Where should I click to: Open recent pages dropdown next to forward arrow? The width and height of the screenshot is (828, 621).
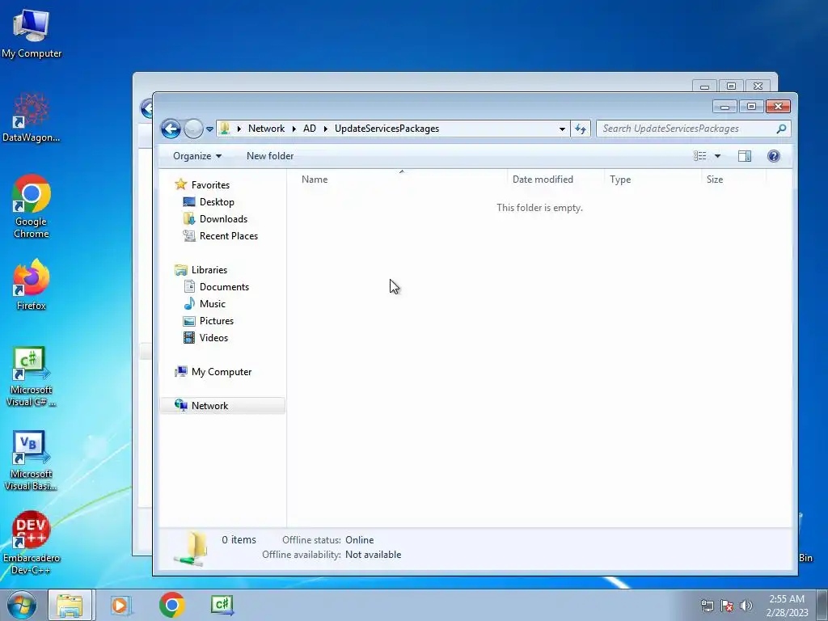pos(209,129)
